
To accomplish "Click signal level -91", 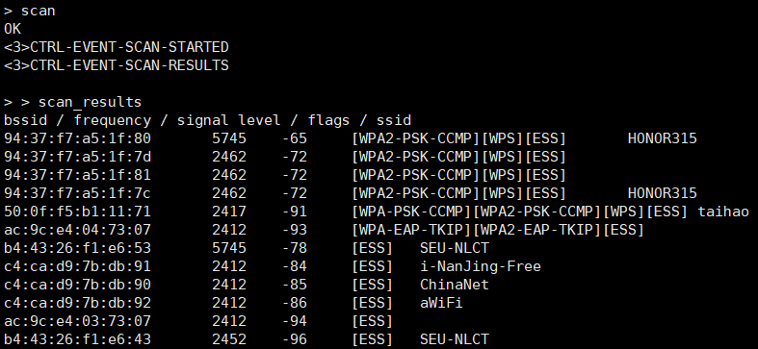I will tap(295, 212).
